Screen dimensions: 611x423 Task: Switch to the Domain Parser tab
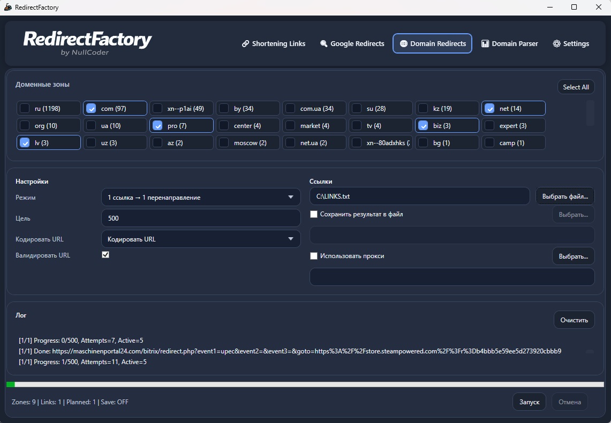[x=509, y=44]
